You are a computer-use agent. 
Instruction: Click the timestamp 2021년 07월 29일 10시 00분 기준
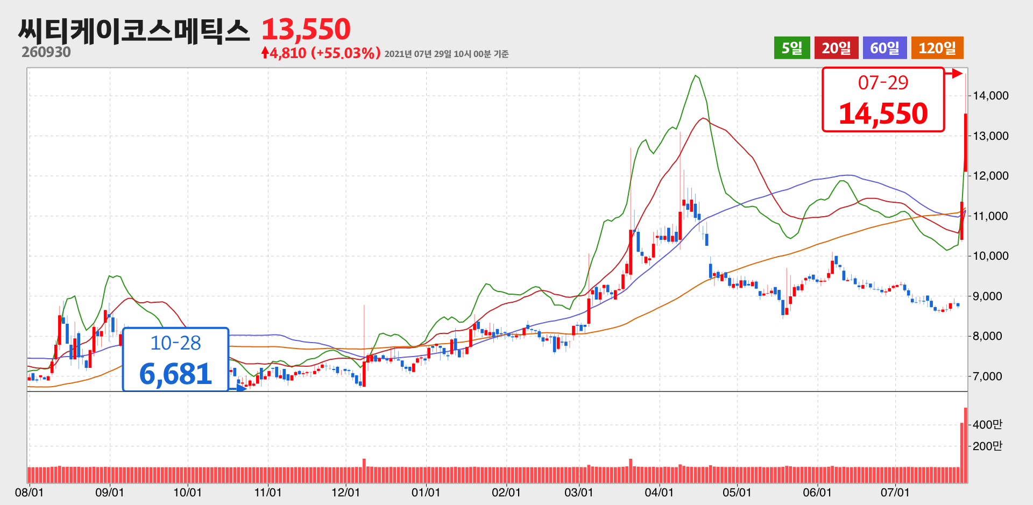click(447, 54)
